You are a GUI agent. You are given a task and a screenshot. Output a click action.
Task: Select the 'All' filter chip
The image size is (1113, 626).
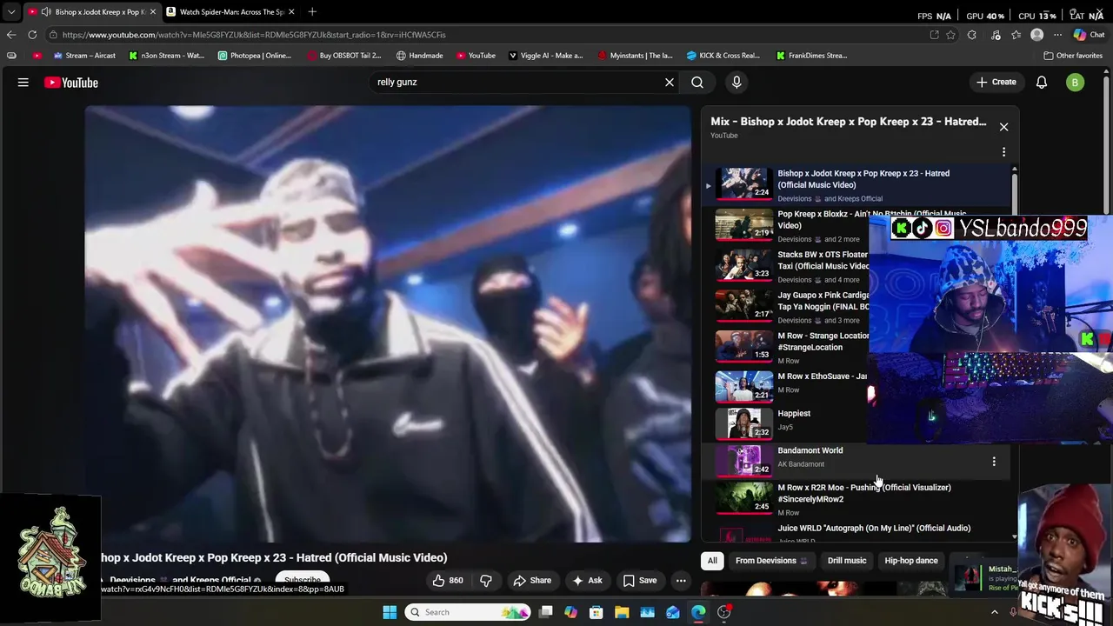pyautogui.click(x=712, y=561)
